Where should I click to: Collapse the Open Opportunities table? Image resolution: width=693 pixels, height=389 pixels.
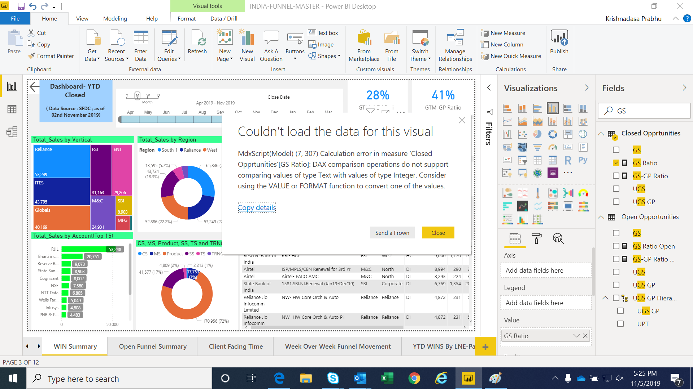point(601,217)
